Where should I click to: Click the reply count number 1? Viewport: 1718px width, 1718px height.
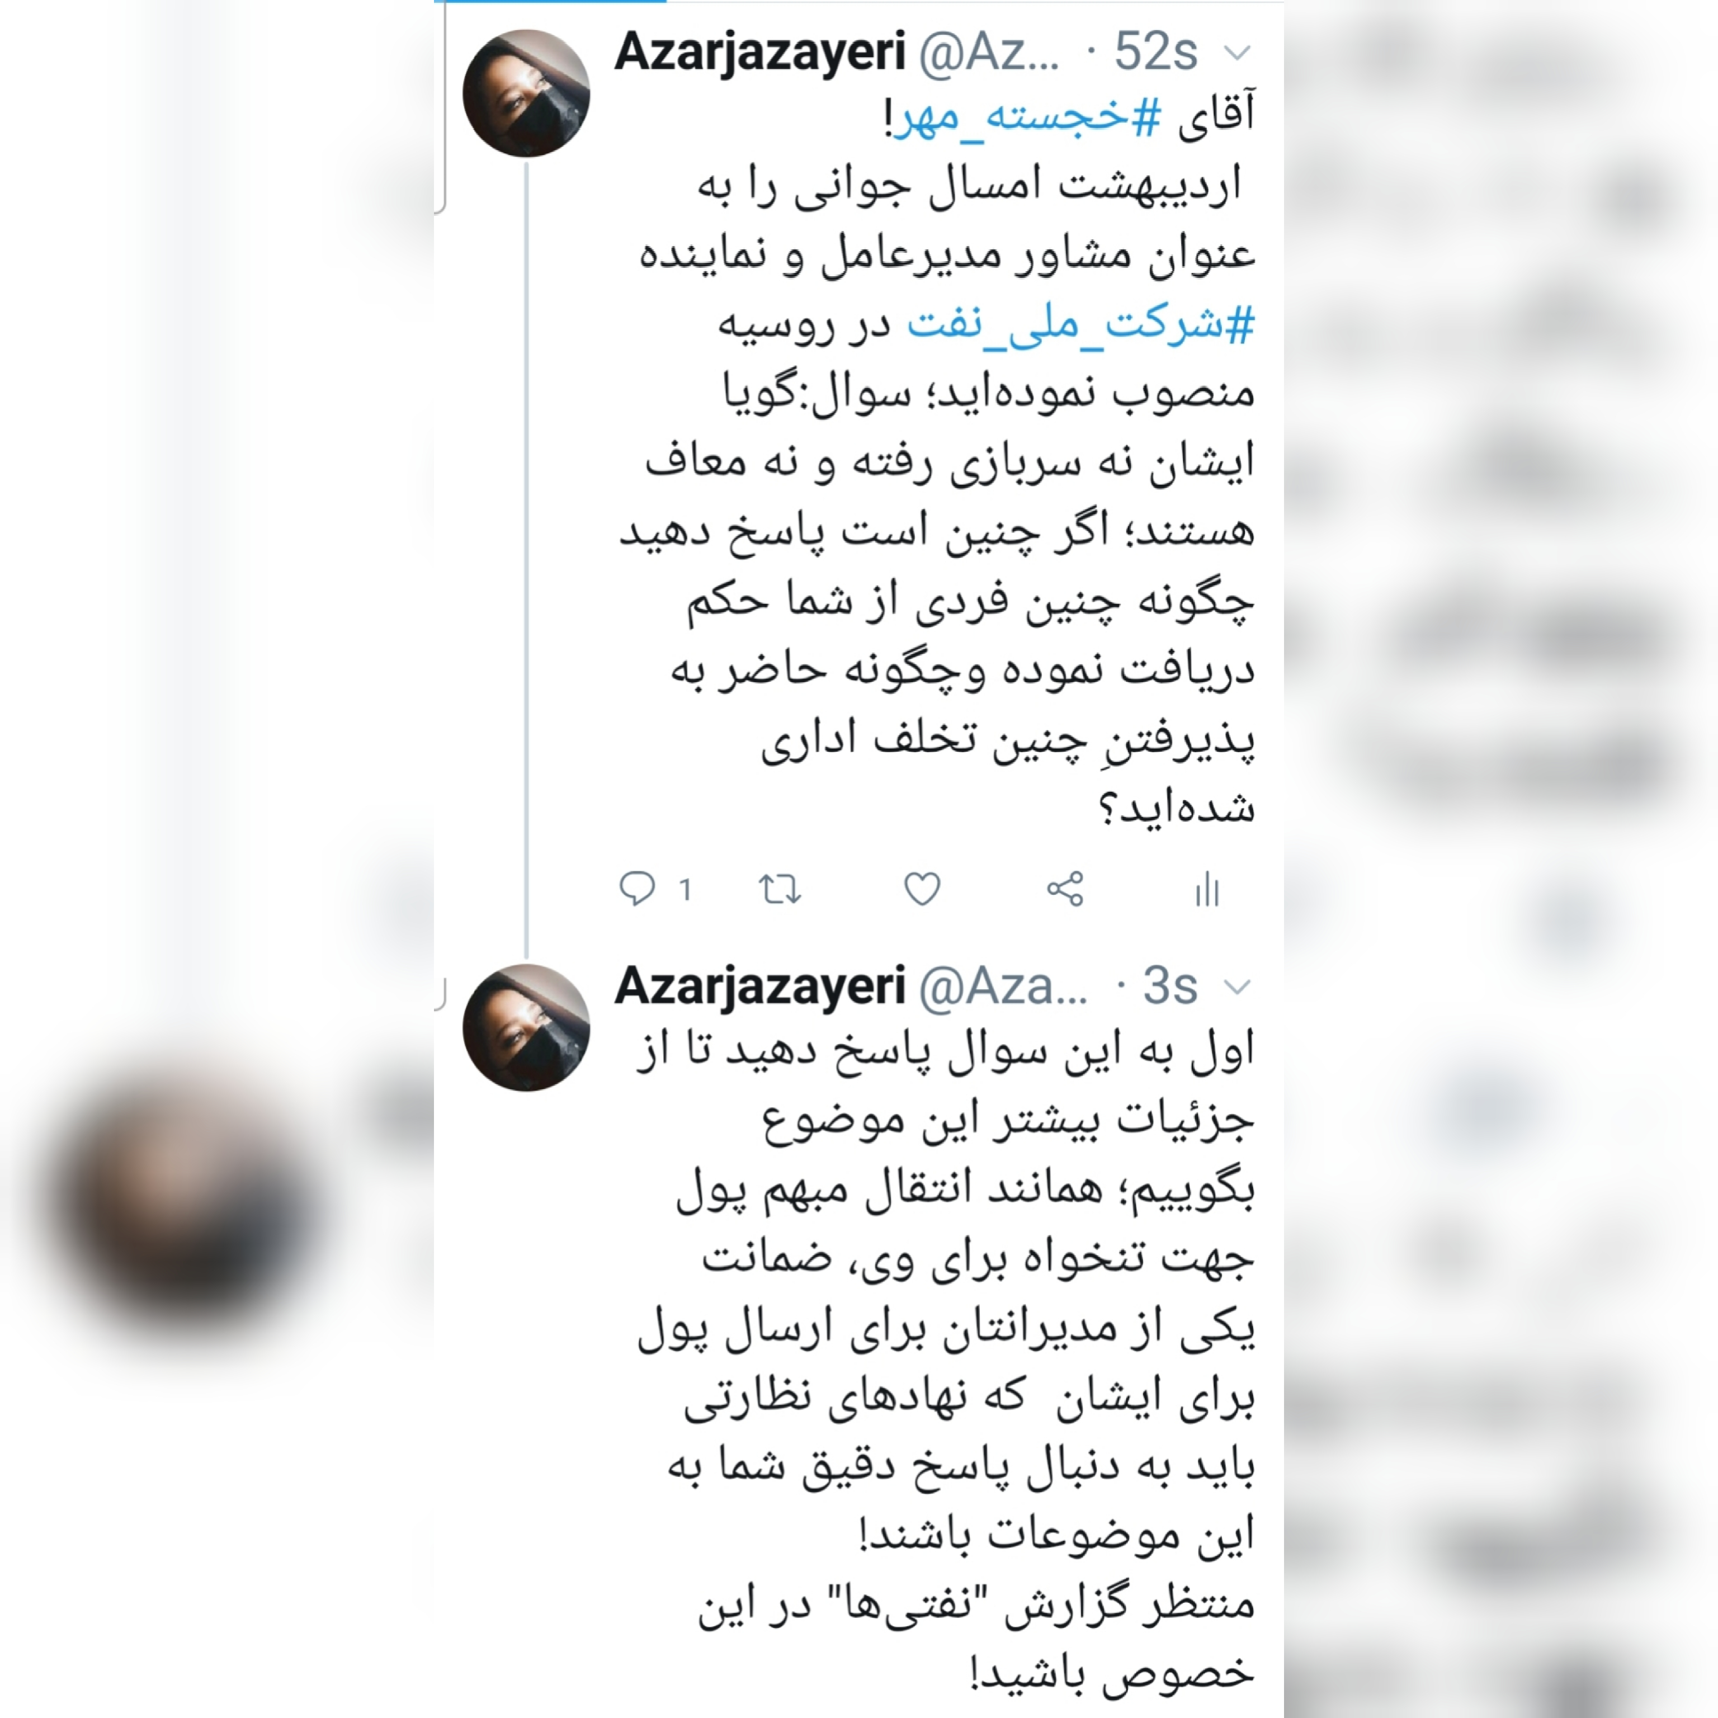coord(685,889)
